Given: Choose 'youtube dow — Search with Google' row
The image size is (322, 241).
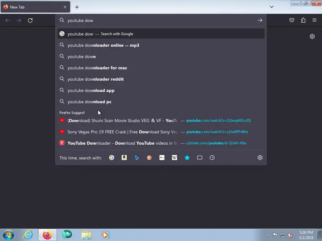Looking at the screenshot, I should pos(161,34).
